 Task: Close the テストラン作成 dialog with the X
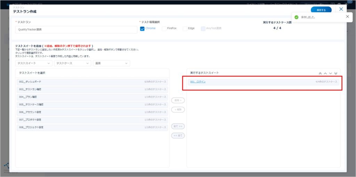coord(341,9)
